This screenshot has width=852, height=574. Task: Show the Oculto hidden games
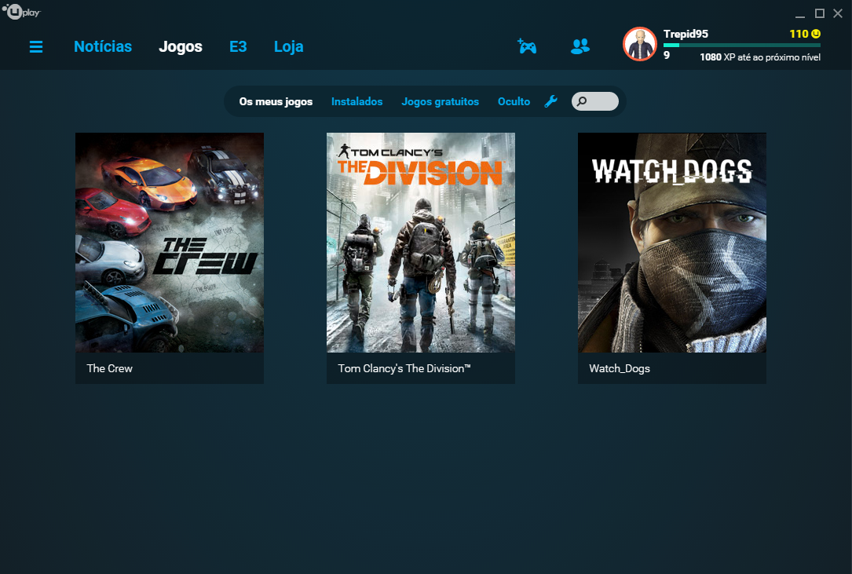tap(514, 101)
